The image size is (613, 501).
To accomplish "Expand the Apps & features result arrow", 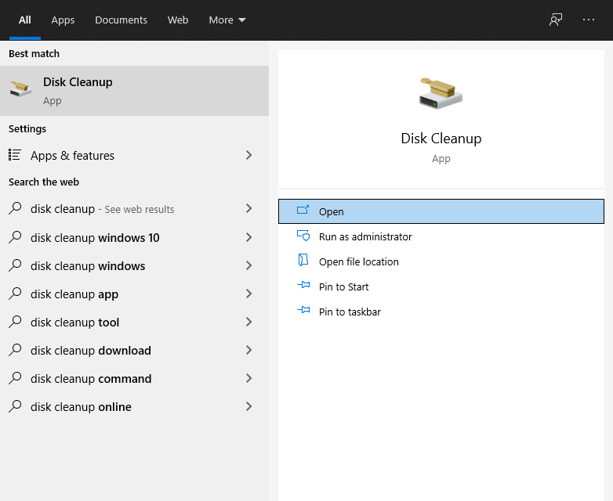I will (x=248, y=156).
